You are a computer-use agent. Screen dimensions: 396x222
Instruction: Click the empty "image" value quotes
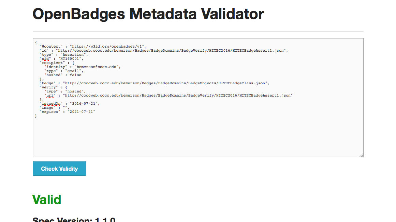tap(65, 107)
